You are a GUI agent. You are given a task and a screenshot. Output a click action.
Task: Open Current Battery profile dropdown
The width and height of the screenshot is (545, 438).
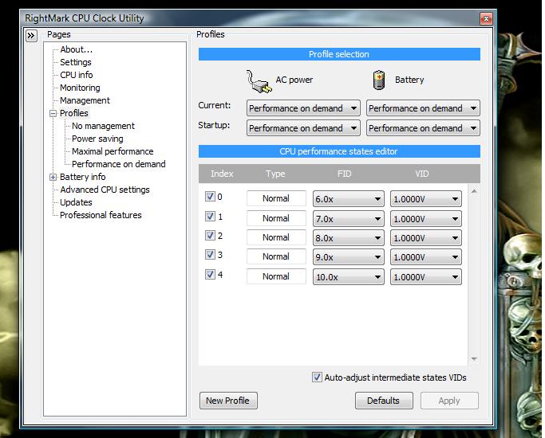coord(423,108)
